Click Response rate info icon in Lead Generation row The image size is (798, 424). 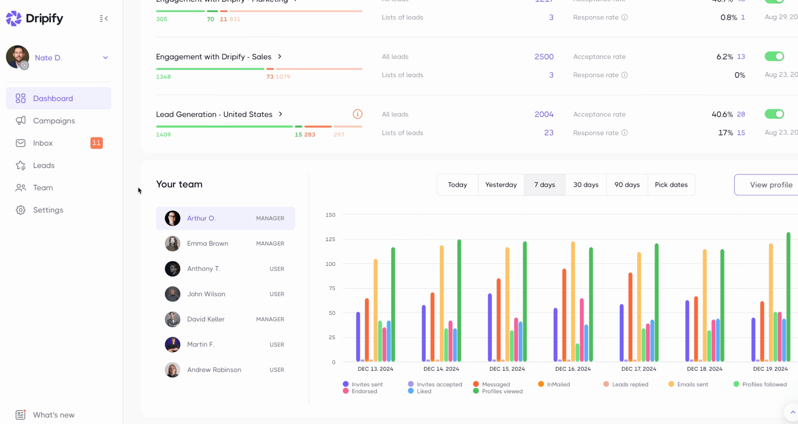pyautogui.click(x=624, y=133)
